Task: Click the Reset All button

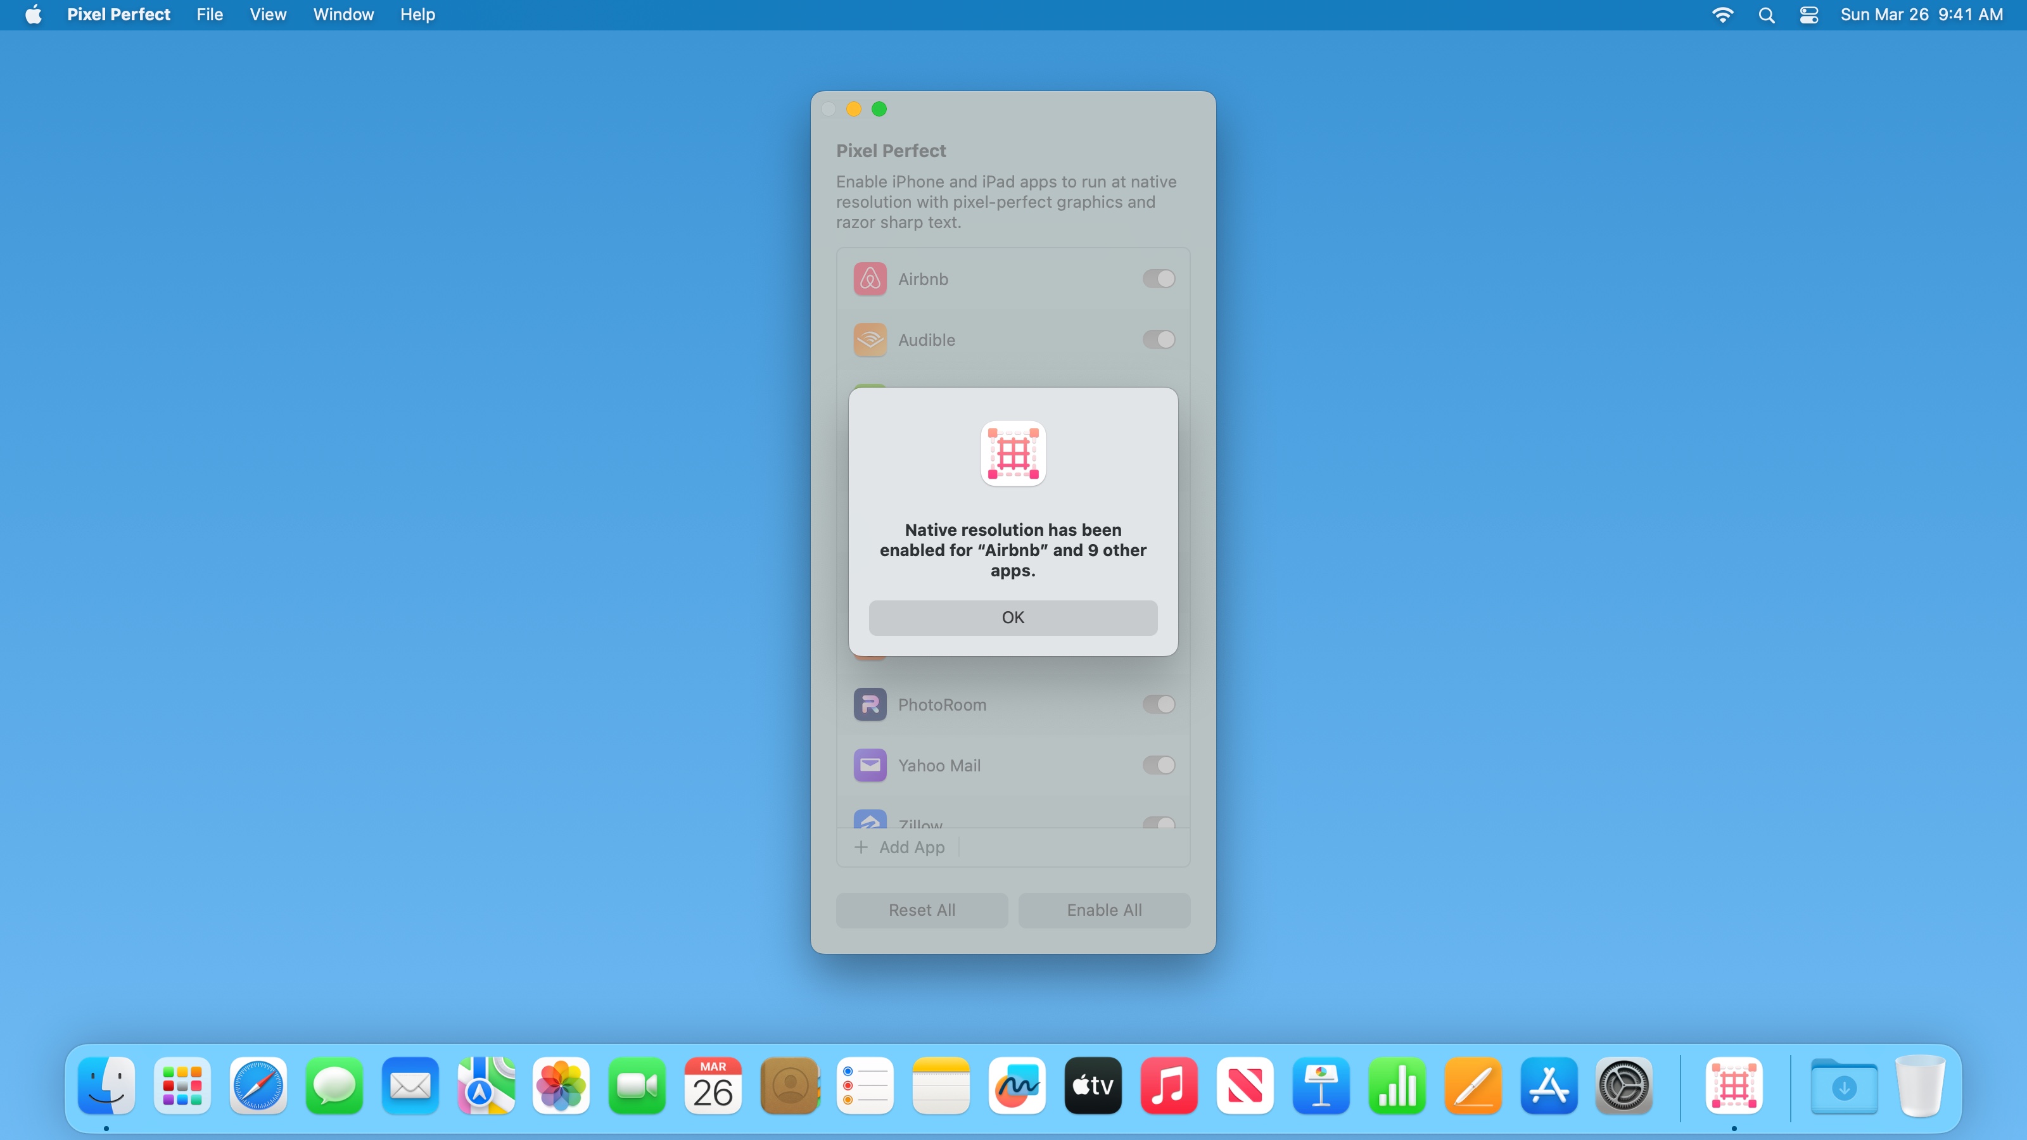Action: pos(922,910)
